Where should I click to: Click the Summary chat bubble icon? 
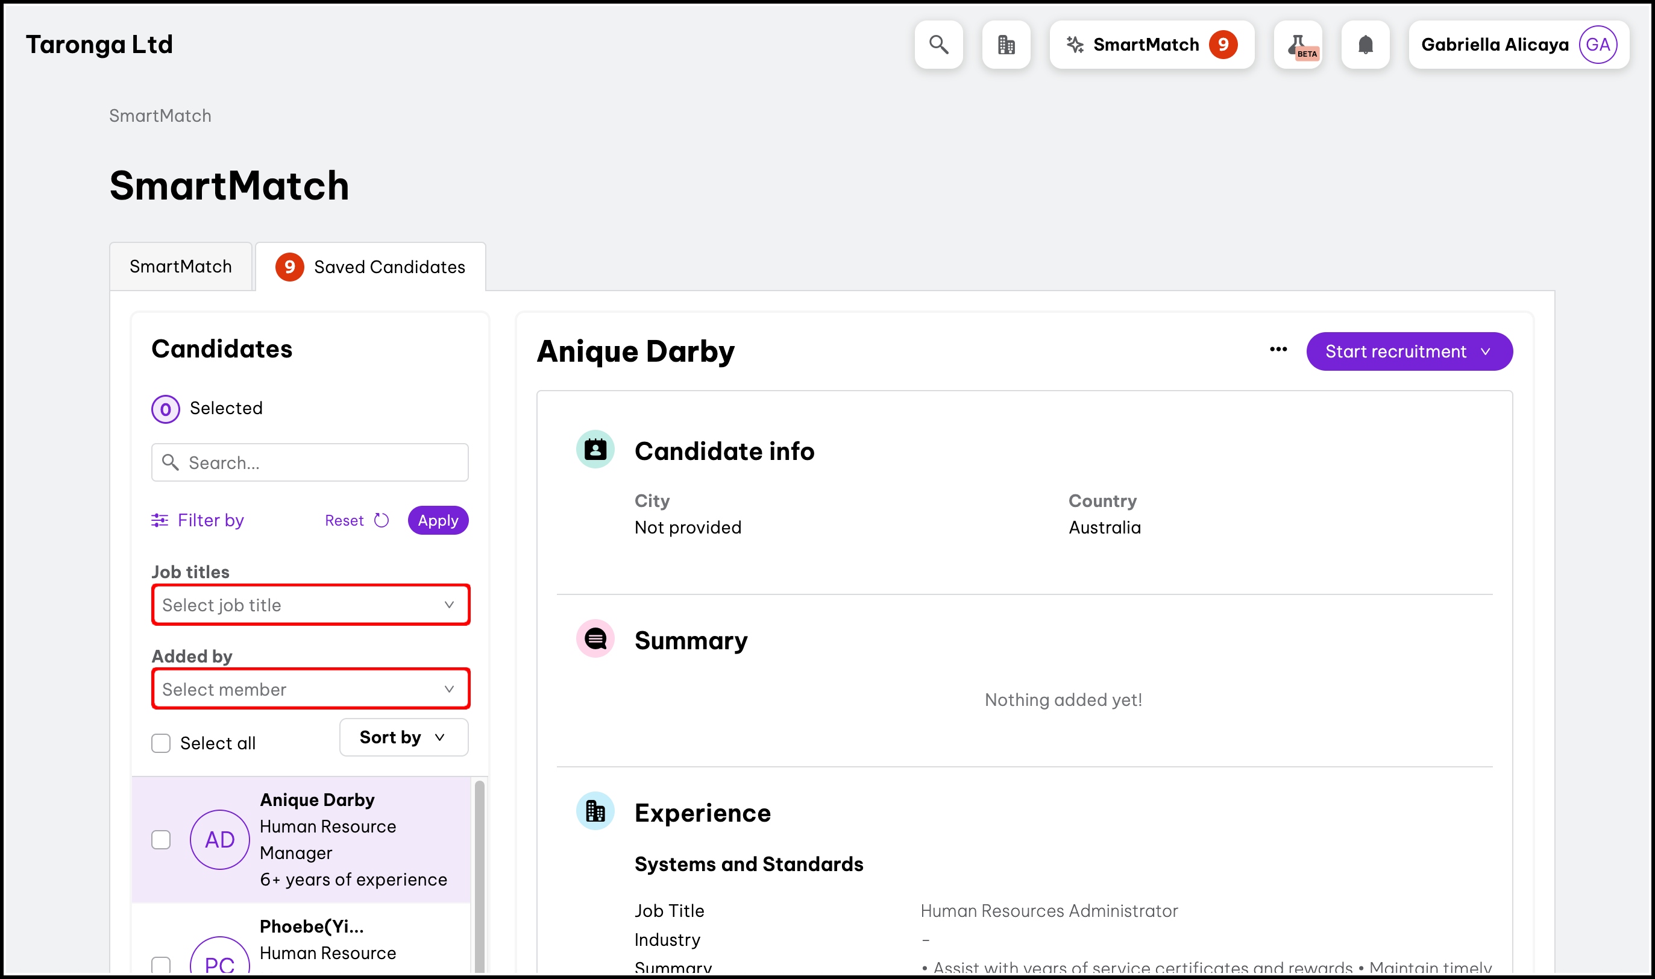(595, 639)
